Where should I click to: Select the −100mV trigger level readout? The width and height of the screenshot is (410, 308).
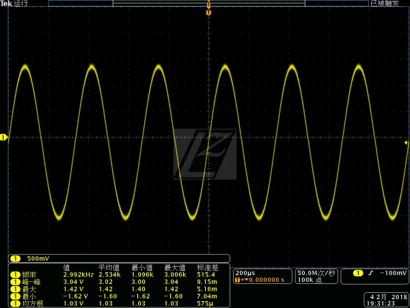[x=394, y=273]
